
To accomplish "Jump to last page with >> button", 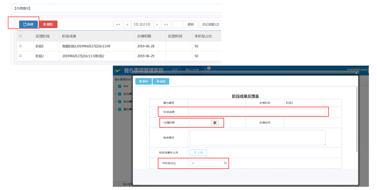I will click(166, 24).
